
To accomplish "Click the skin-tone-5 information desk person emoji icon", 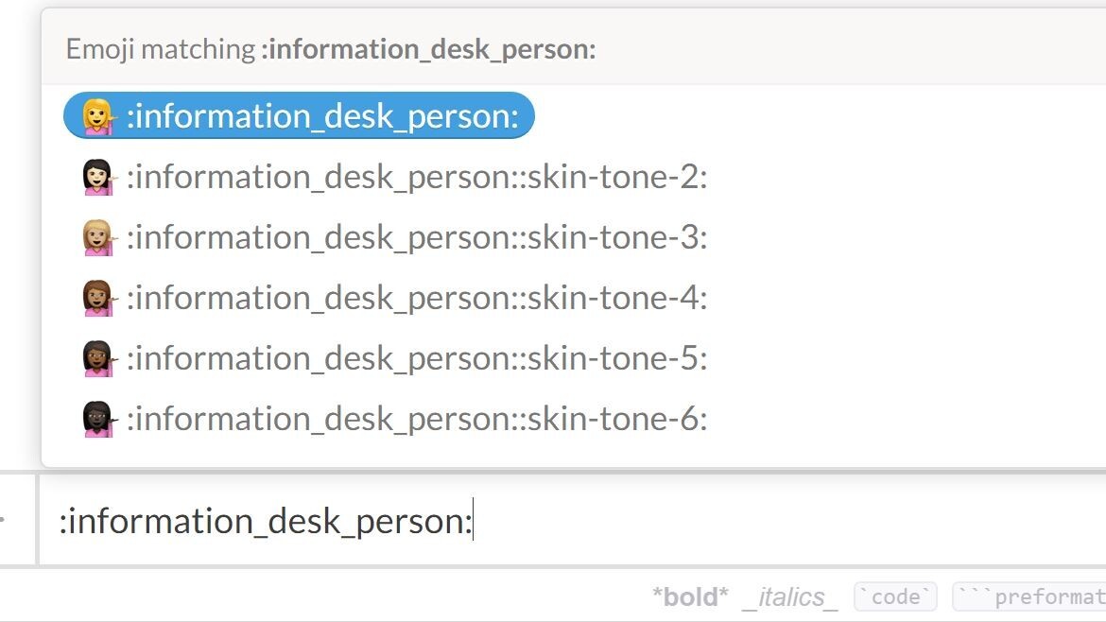I will (x=98, y=358).
